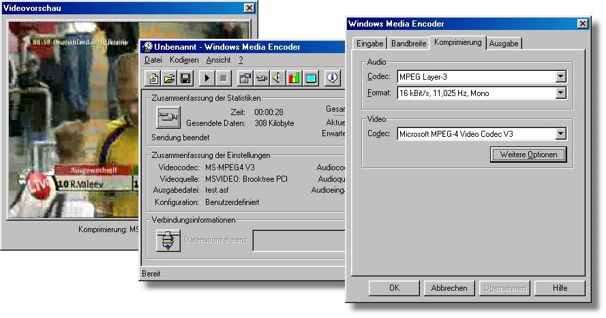Click the disabled Übernehmen button
This screenshot has width=606, height=318.
[504, 288]
